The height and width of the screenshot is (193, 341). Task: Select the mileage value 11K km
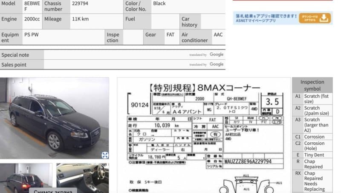80,19
